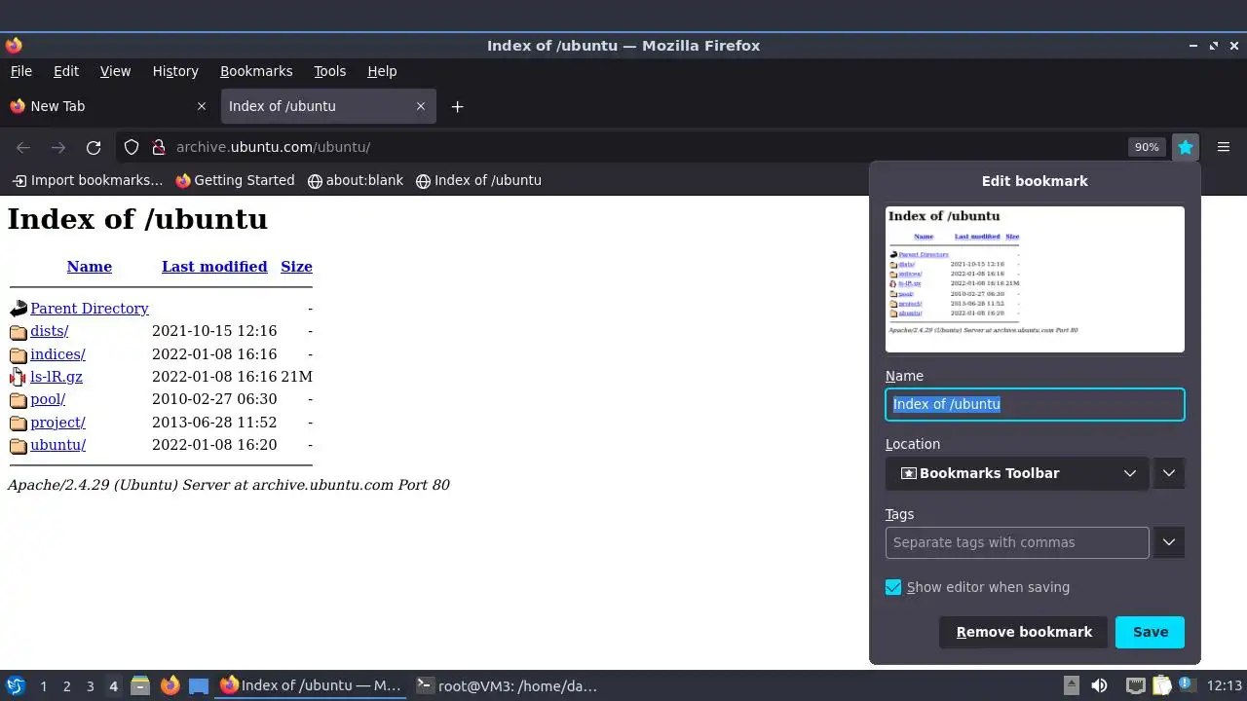This screenshot has width=1247, height=701.
Task: Open the Edit menu
Action: (66, 71)
